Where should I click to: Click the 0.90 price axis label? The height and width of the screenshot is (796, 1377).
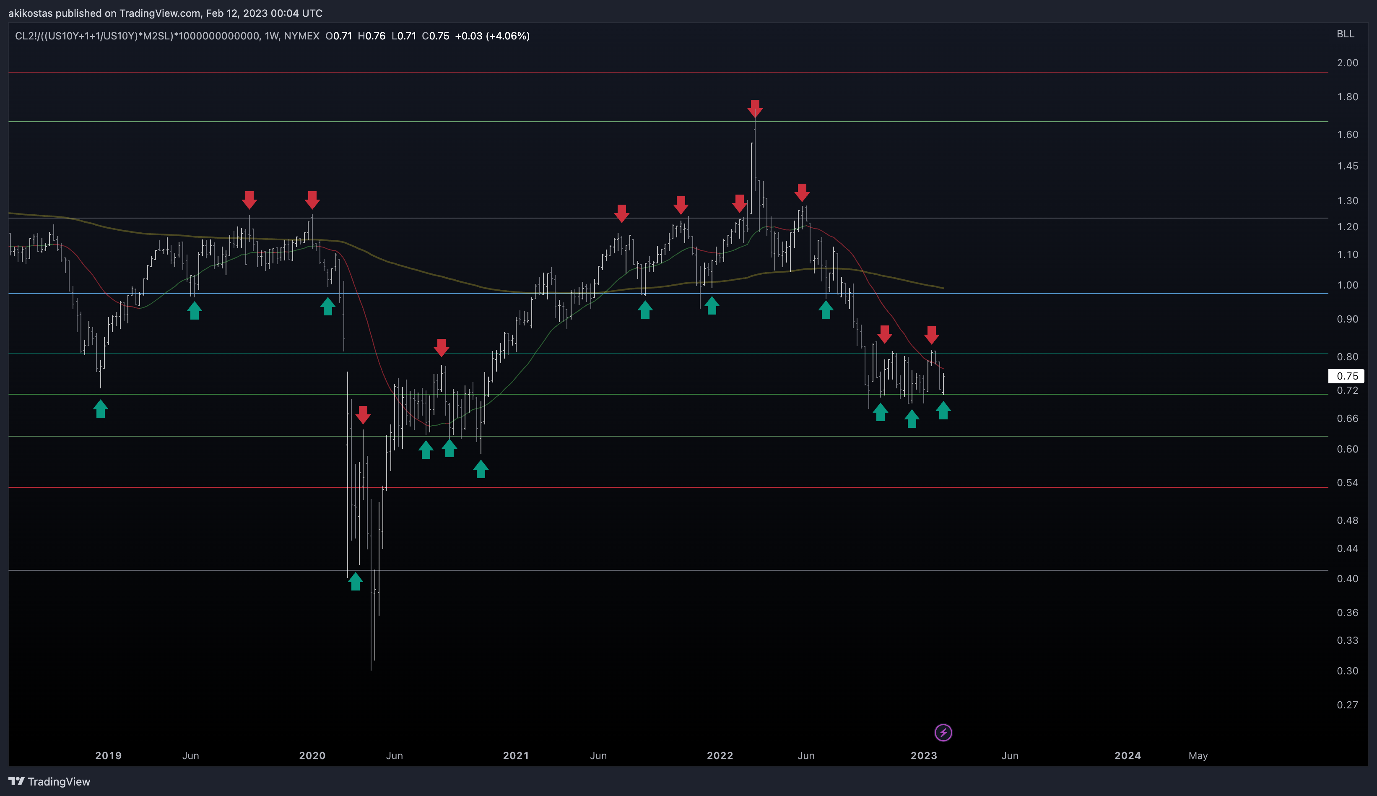coord(1348,319)
